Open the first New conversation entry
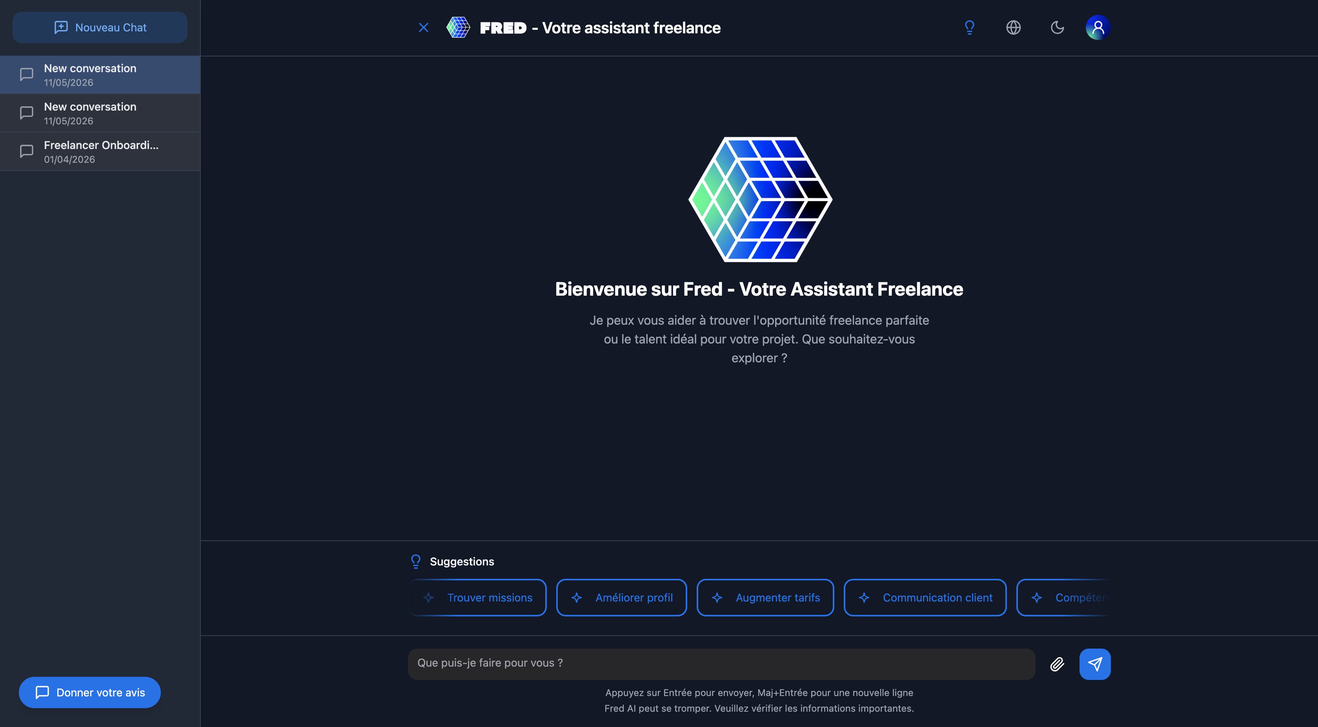 tap(100, 75)
